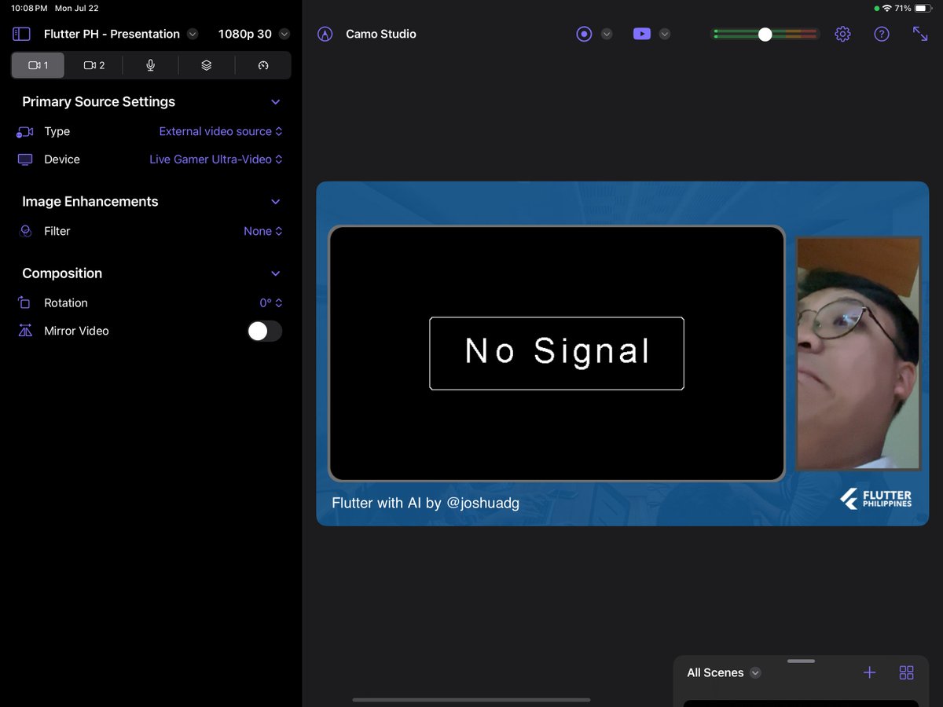The height and width of the screenshot is (707, 943).
Task: Open the microphone audio tab
Action: [150, 65]
